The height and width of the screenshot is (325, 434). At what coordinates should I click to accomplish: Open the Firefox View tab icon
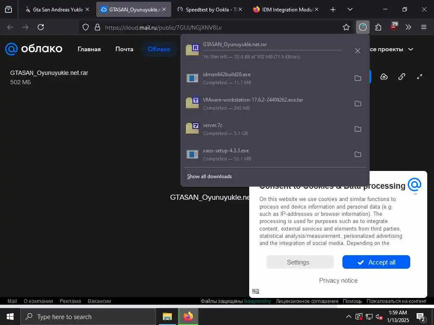8,9
